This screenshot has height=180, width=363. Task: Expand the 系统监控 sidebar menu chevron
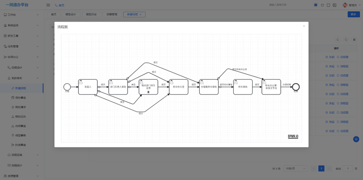click(38, 25)
